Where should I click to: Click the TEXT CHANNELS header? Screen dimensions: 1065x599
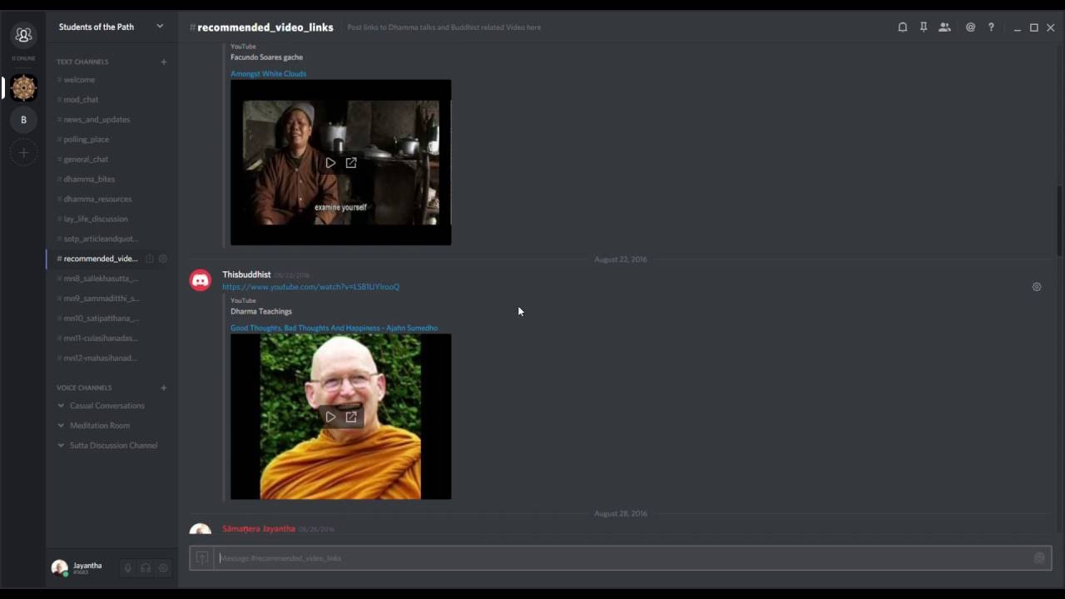pos(82,62)
